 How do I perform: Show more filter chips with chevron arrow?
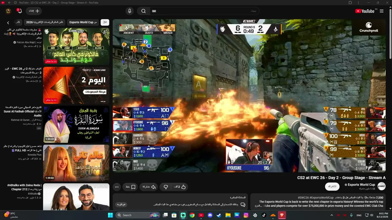coord(8,22)
